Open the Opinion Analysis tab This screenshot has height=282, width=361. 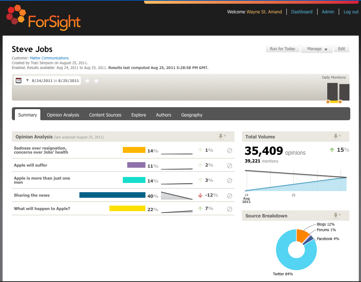(x=63, y=115)
